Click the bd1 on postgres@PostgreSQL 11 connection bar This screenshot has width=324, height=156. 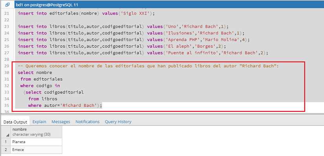(169, 5)
